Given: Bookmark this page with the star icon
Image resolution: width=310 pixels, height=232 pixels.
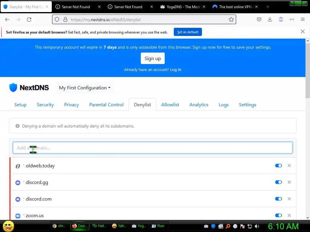Looking at the screenshot, I should pos(231,20).
